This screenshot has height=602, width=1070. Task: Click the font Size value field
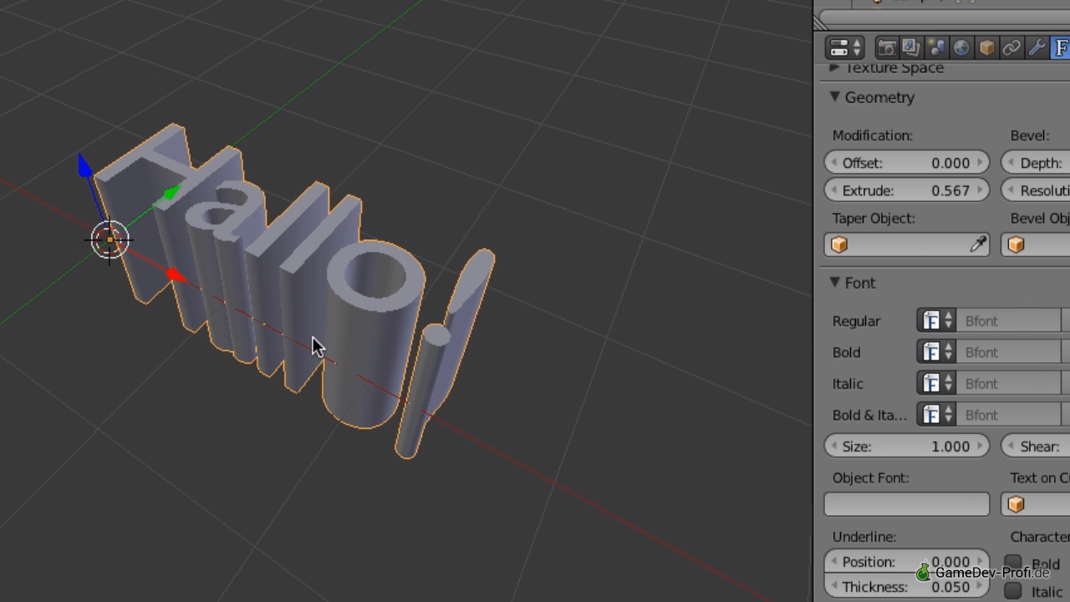[907, 446]
